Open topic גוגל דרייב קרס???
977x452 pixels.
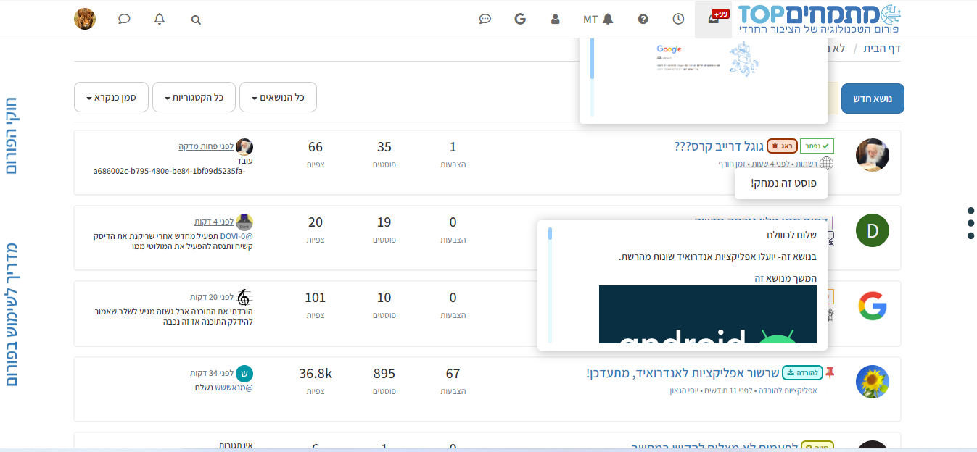pyautogui.click(x=717, y=146)
